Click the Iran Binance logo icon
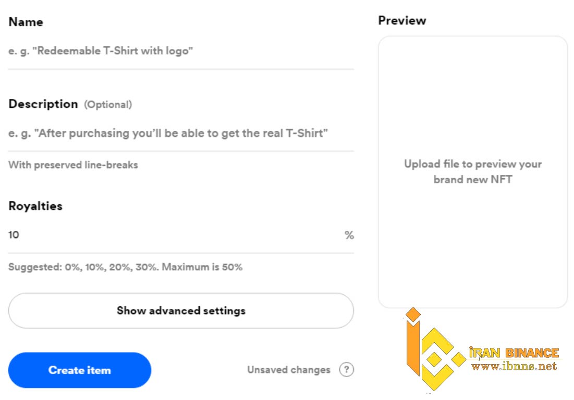Image resolution: width=574 pixels, height=400 pixels. pos(435,349)
